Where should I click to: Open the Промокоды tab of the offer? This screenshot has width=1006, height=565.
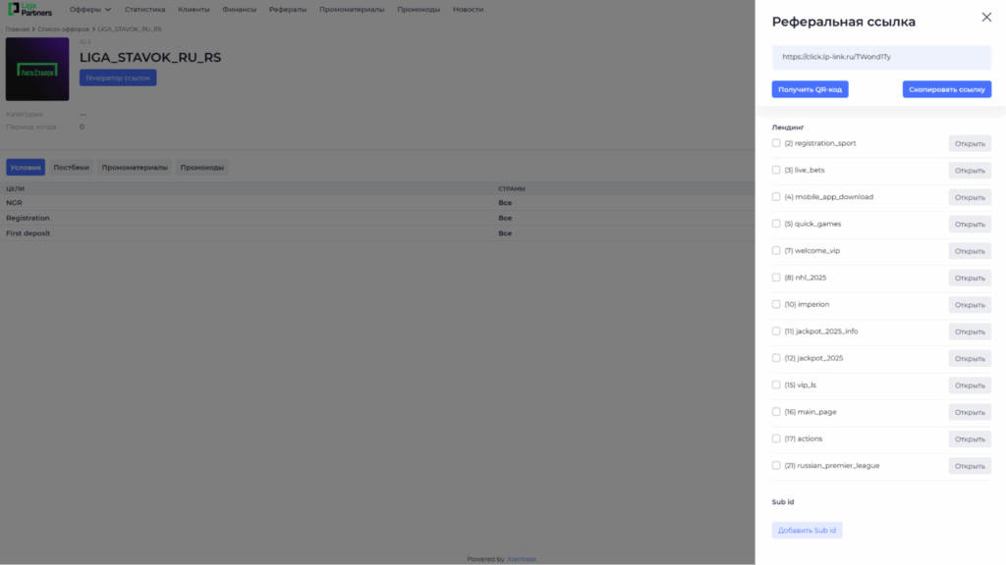point(202,168)
